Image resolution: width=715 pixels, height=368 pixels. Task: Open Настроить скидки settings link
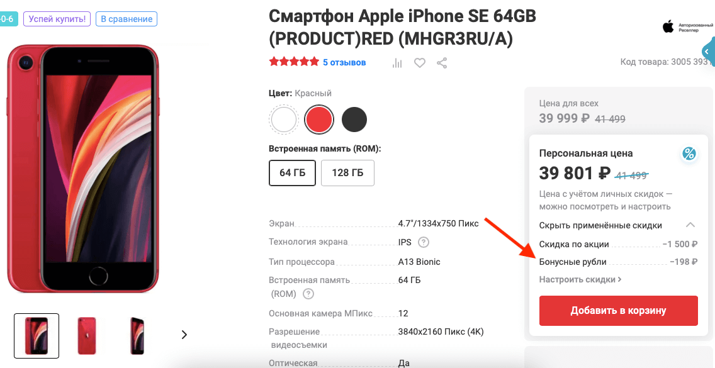pyautogui.click(x=580, y=279)
